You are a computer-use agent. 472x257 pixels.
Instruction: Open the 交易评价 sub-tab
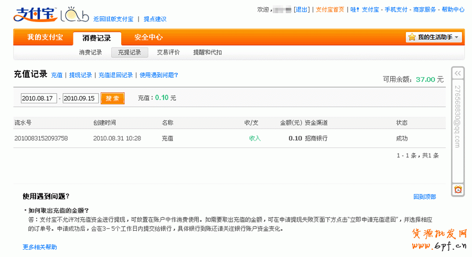(168, 52)
